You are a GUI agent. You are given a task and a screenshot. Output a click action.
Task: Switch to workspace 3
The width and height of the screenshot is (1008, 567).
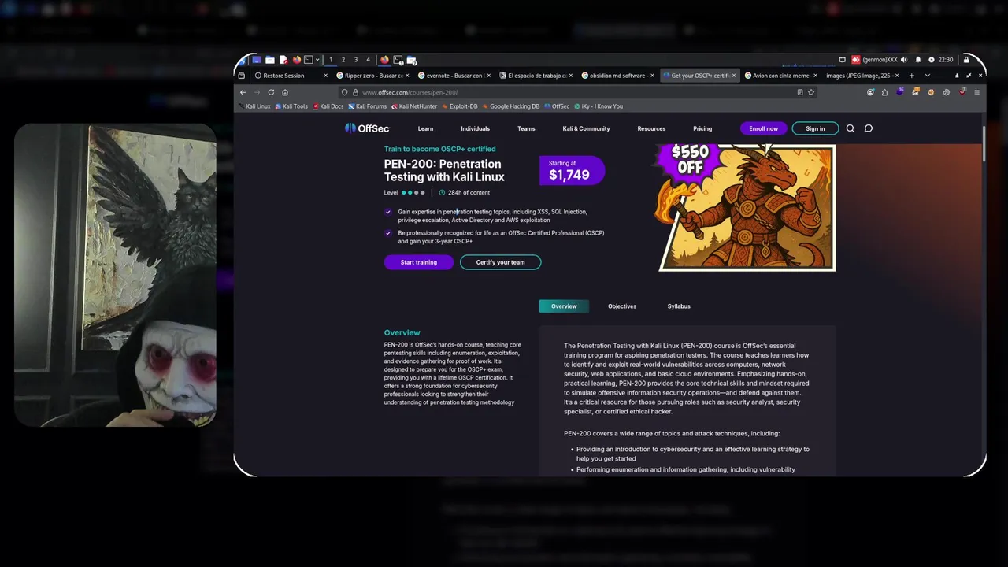click(356, 60)
